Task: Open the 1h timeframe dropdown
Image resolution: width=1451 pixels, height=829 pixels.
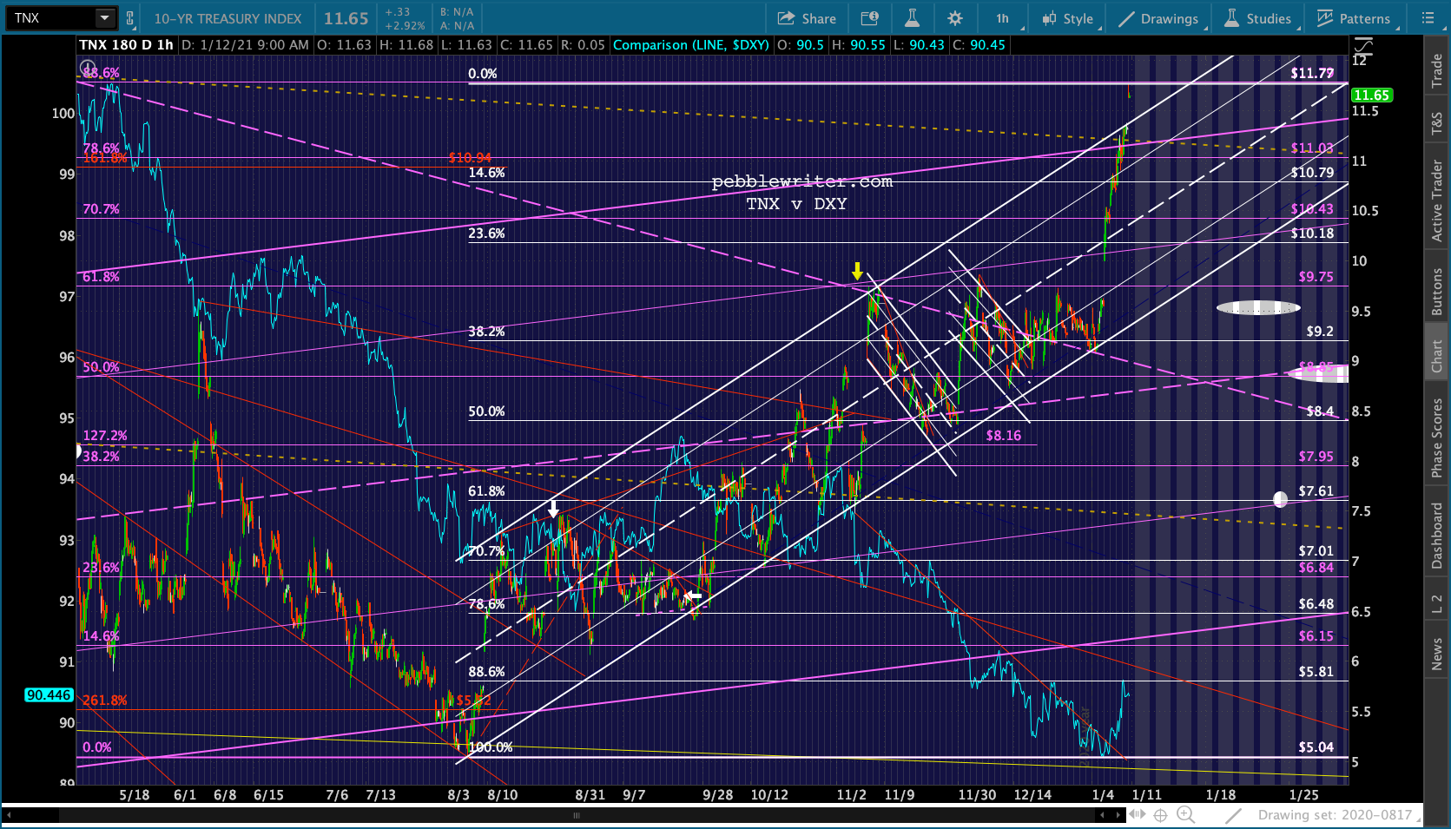Action: click(x=1005, y=18)
